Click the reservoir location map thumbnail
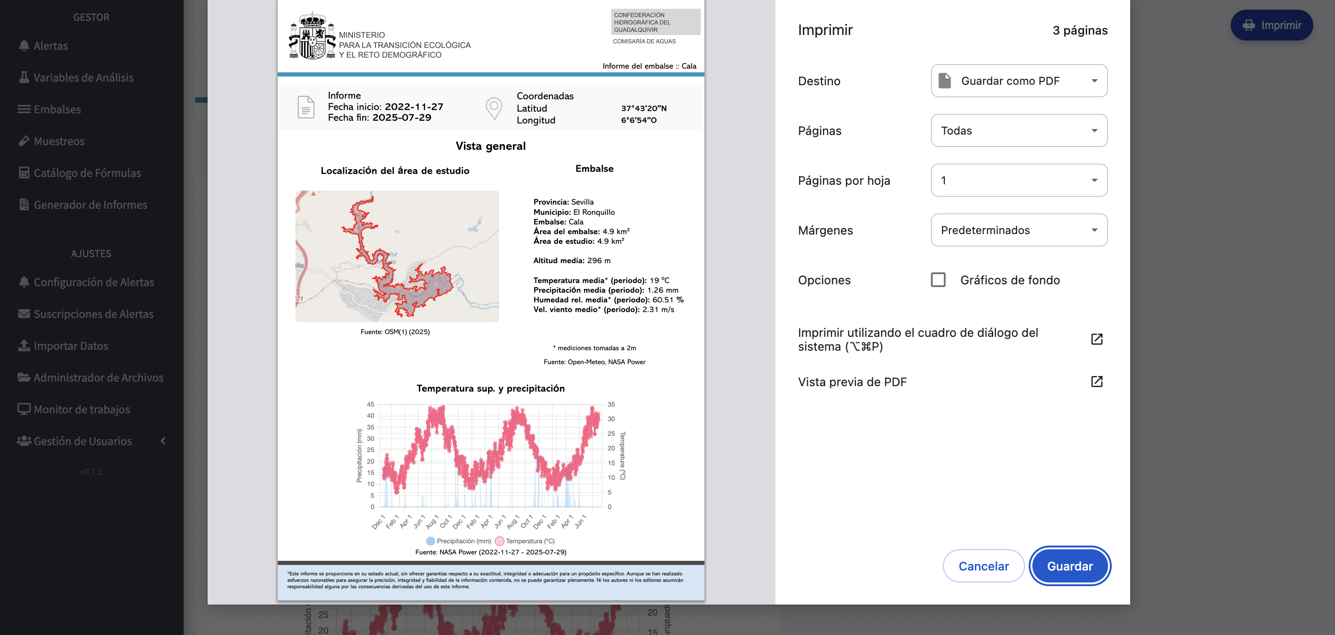1335x635 pixels. (x=397, y=256)
